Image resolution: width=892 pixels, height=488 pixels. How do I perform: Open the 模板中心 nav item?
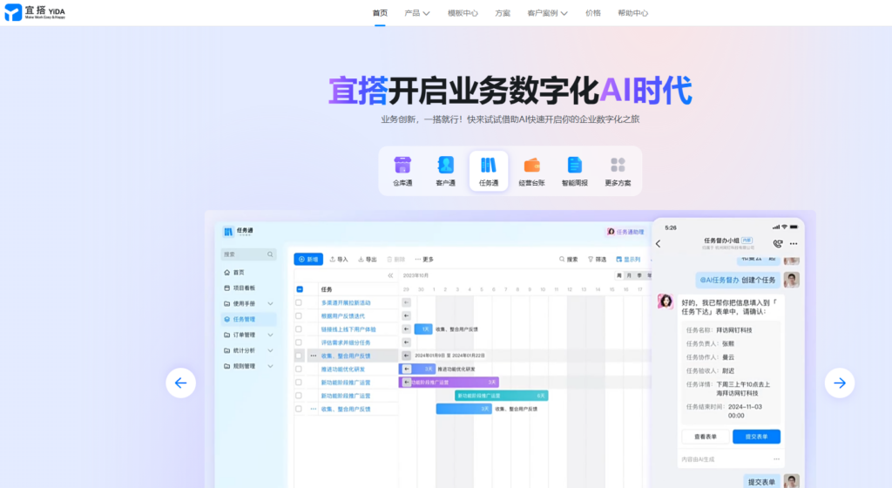[463, 13]
